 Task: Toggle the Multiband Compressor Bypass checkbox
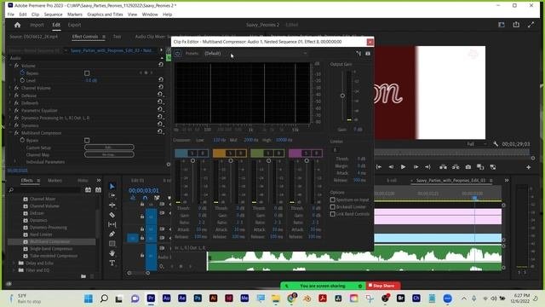(87, 140)
